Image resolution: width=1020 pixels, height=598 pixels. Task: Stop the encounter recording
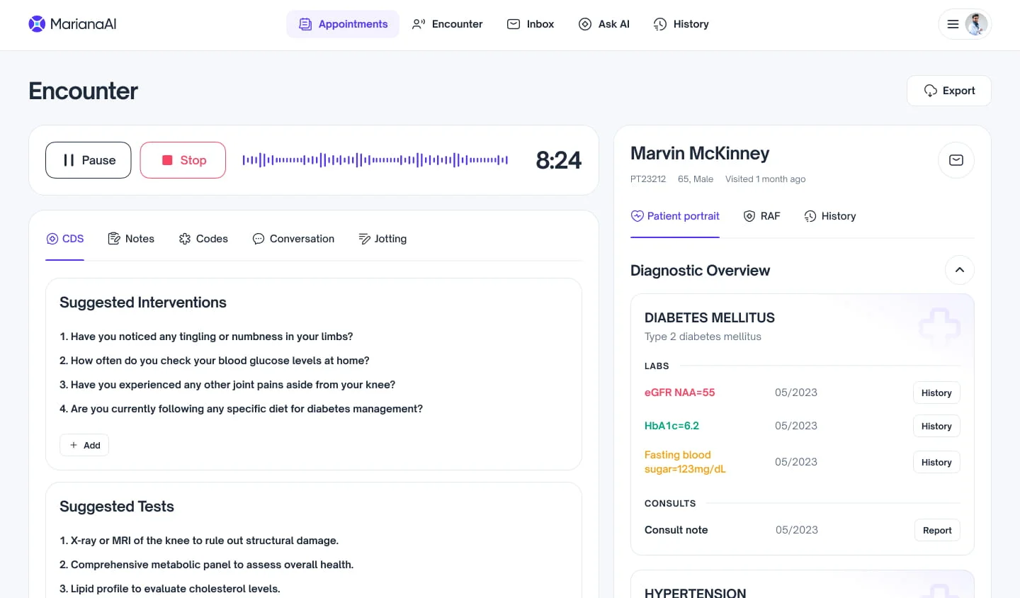[x=183, y=160]
